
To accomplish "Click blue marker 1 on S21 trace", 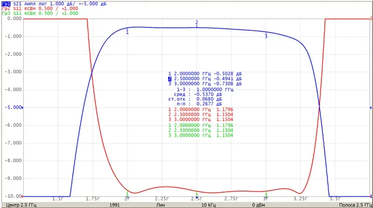I will 127,31.
